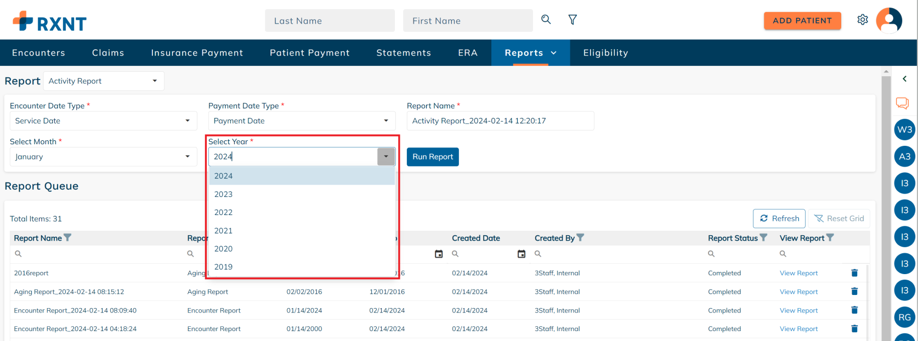Choose 2022 from the year list
This screenshot has width=918, height=341.
tap(224, 213)
